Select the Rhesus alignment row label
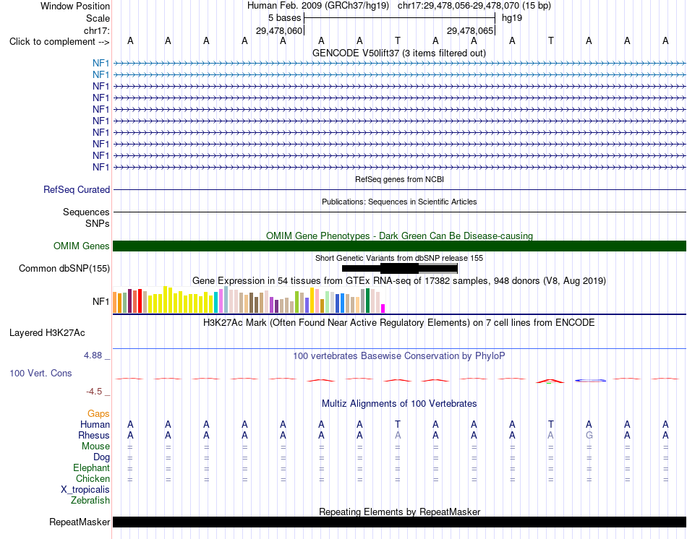 click(x=94, y=435)
